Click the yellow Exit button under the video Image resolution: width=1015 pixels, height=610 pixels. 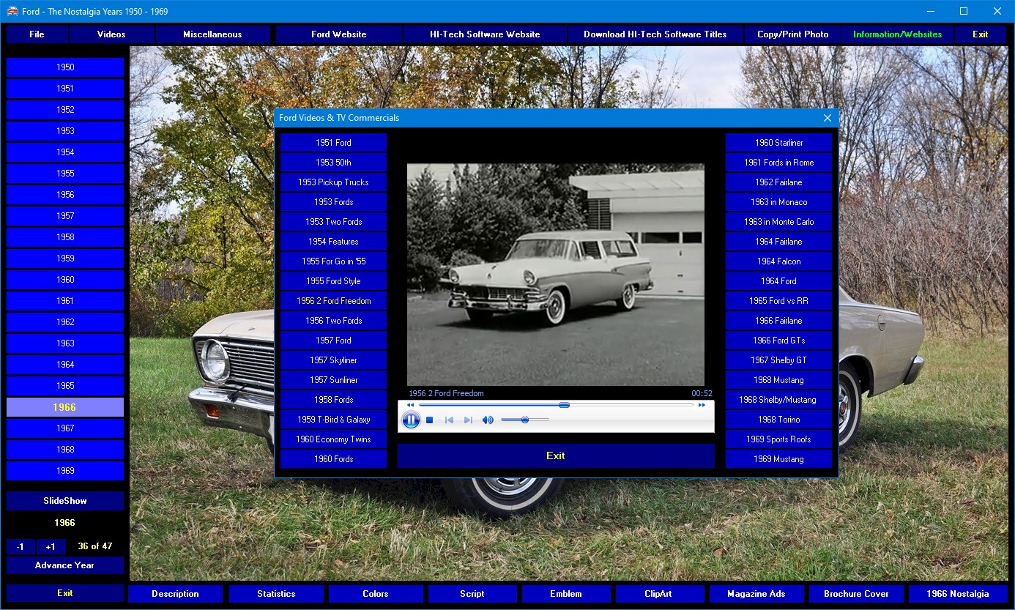(556, 455)
